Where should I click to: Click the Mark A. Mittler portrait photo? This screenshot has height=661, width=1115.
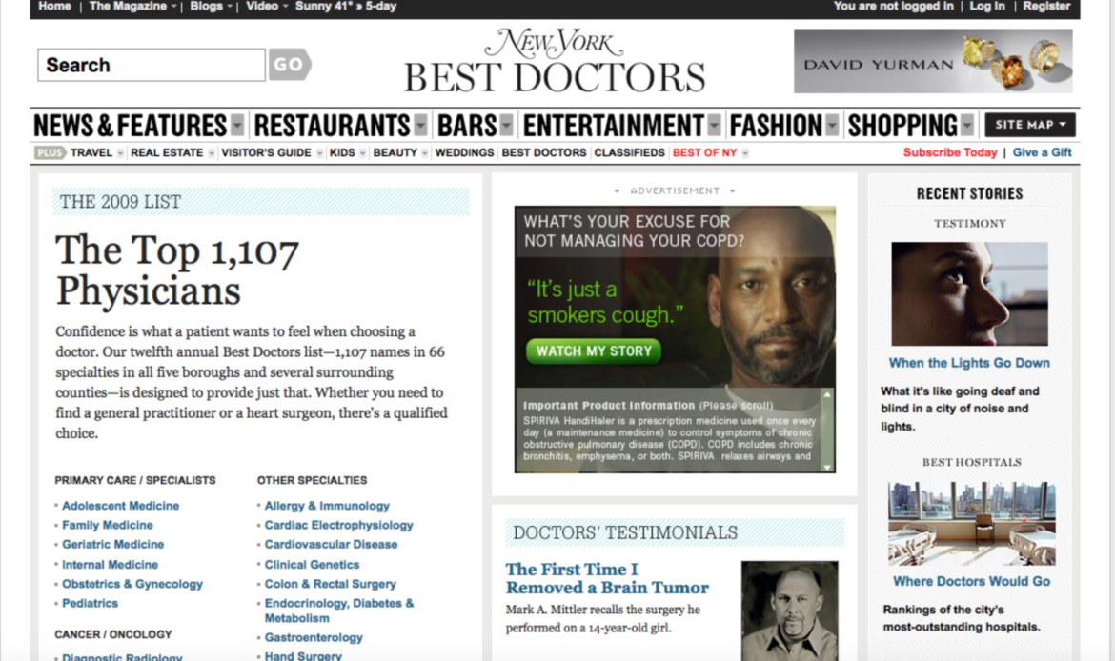click(x=789, y=611)
